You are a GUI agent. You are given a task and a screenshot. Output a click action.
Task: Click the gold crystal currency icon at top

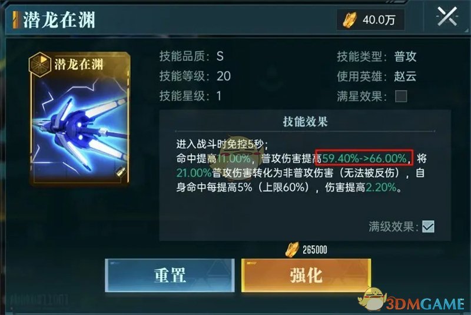coord(350,20)
